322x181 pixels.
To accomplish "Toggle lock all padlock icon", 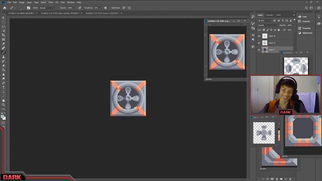I will [x=279, y=30].
